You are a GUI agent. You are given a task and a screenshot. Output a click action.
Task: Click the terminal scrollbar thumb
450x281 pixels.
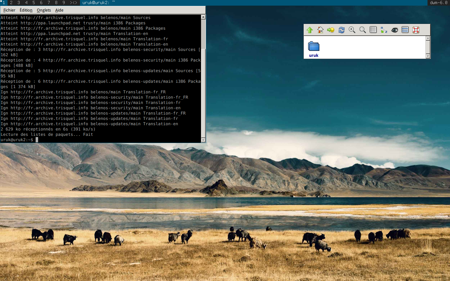tap(203, 93)
